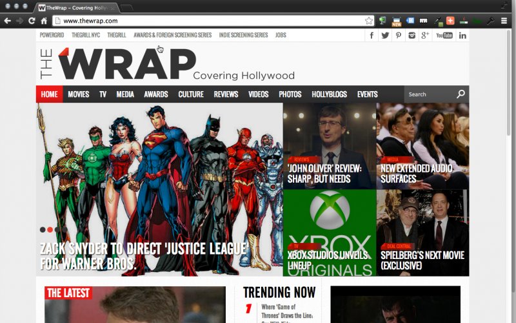Click the extension icon labeled NEW
This screenshot has height=323, width=516.
tap(396, 21)
